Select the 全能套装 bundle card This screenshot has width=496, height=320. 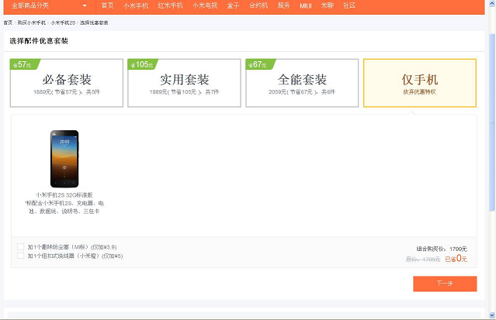pos(302,83)
